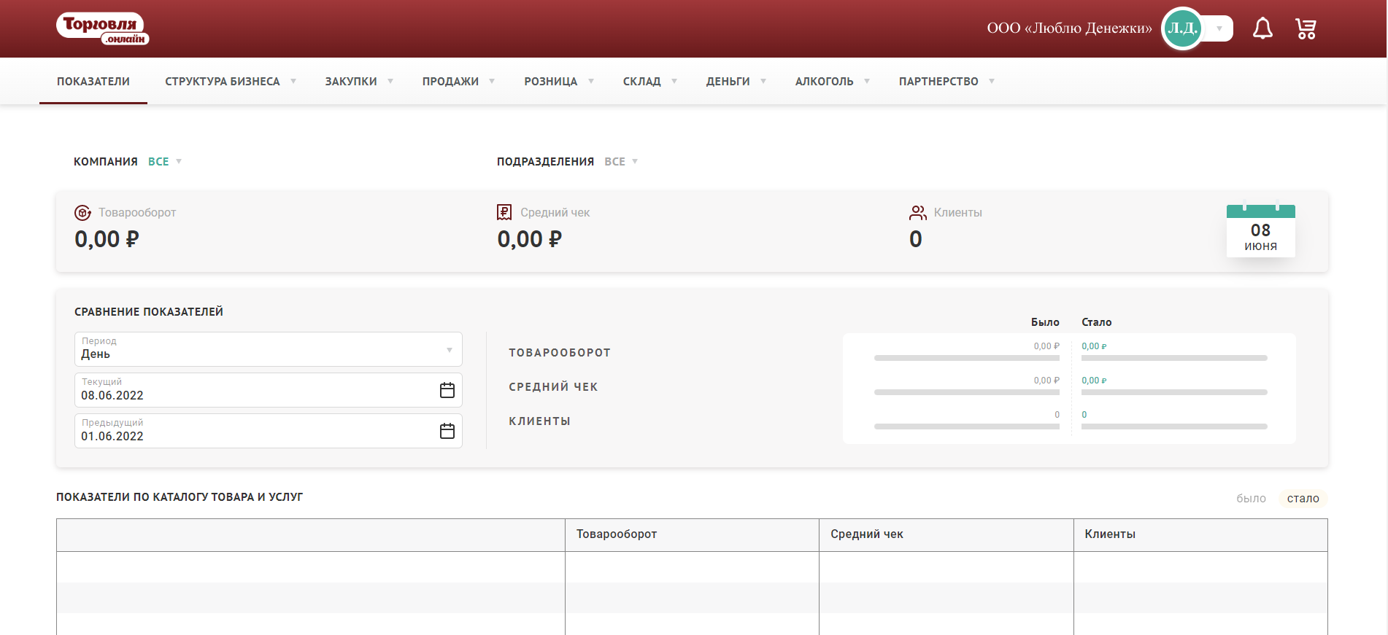Image resolution: width=1388 pixels, height=635 pixels.
Task: Open the Продажи menu
Action: pos(458,82)
